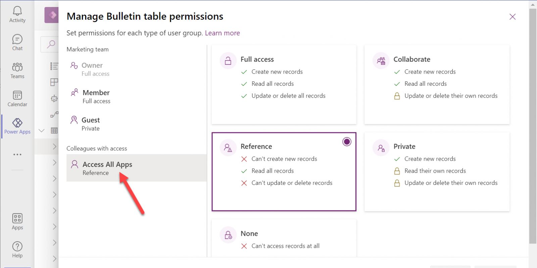Select the Guest team role
The width and height of the screenshot is (537, 268).
pos(91,124)
